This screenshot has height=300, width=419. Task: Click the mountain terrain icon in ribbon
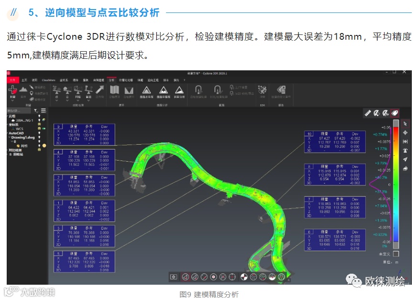click(23, 89)
